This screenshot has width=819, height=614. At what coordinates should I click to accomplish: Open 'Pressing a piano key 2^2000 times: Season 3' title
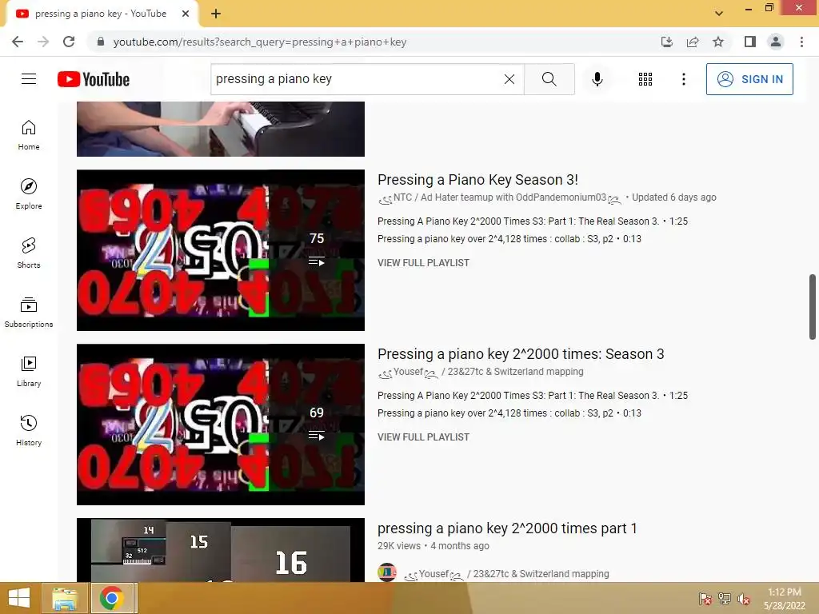point(521,354)
